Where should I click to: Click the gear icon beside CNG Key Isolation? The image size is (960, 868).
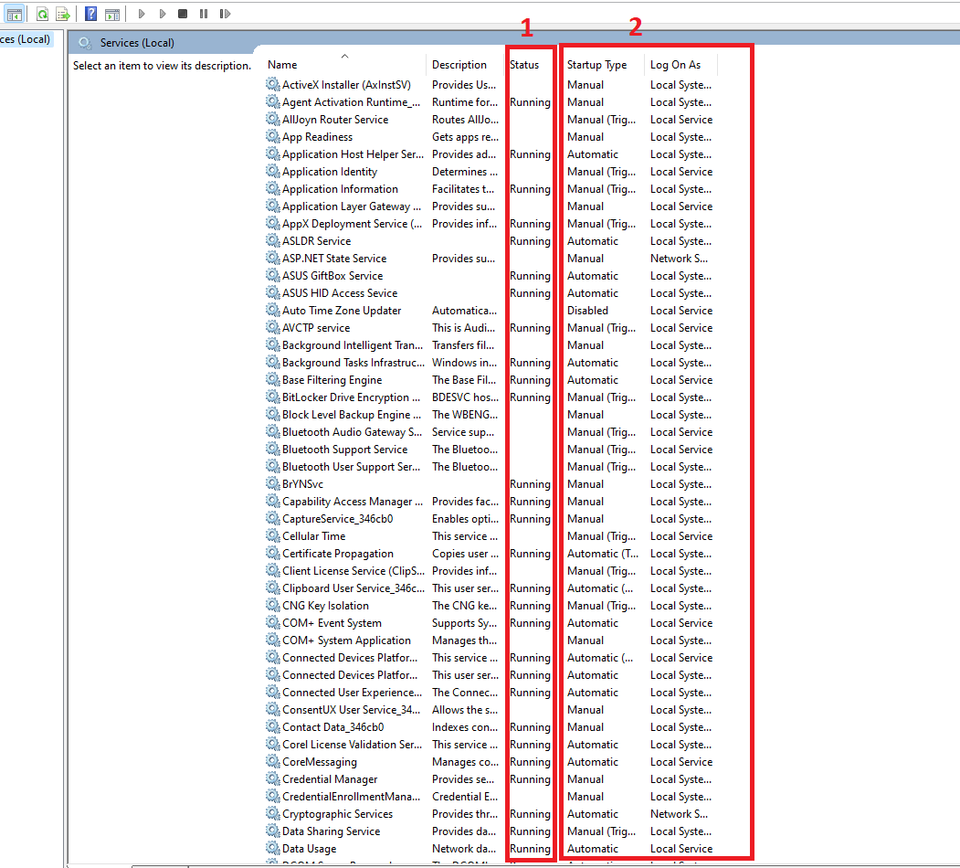272,605
